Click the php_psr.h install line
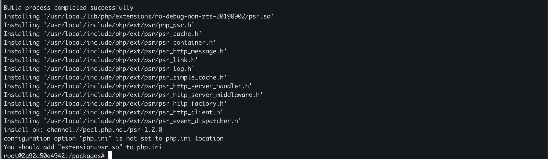 click(99, 25)
